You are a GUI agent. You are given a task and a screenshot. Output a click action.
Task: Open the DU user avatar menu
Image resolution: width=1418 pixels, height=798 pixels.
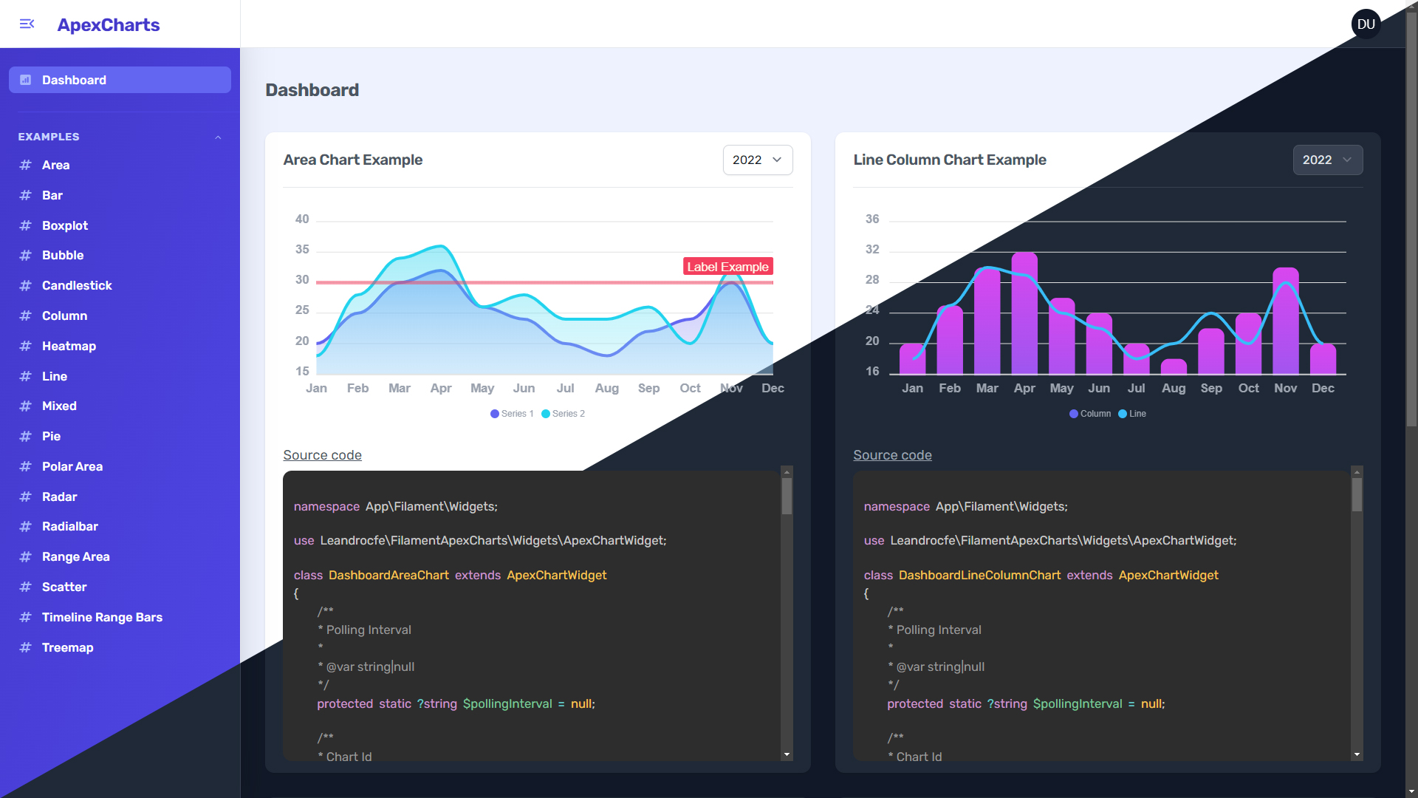click(x=1366, y=24)
